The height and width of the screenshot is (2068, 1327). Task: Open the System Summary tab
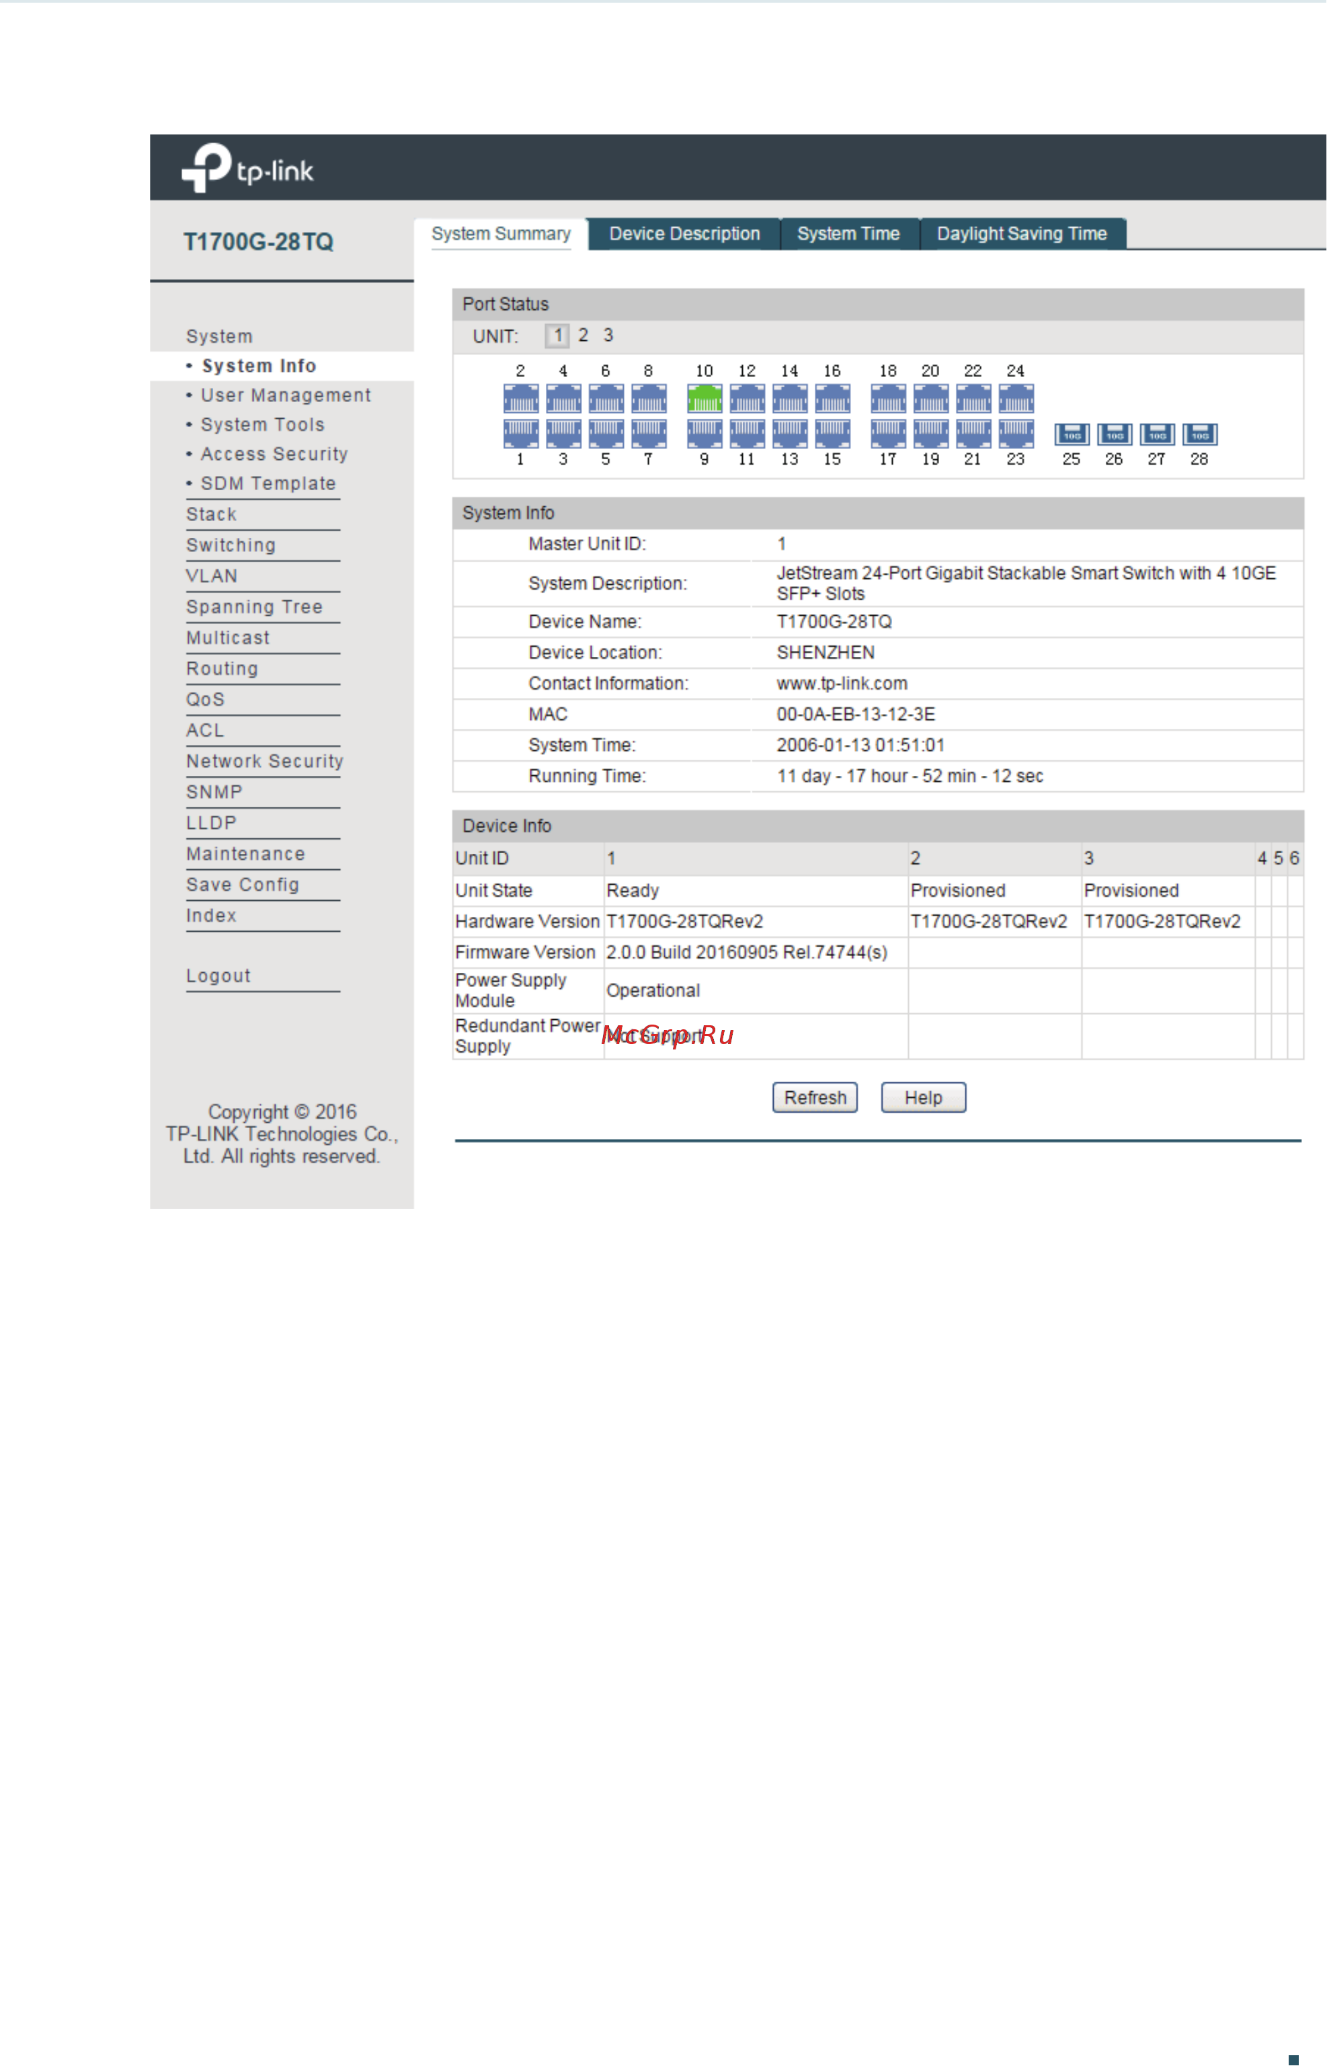click(x=501, y=235)
